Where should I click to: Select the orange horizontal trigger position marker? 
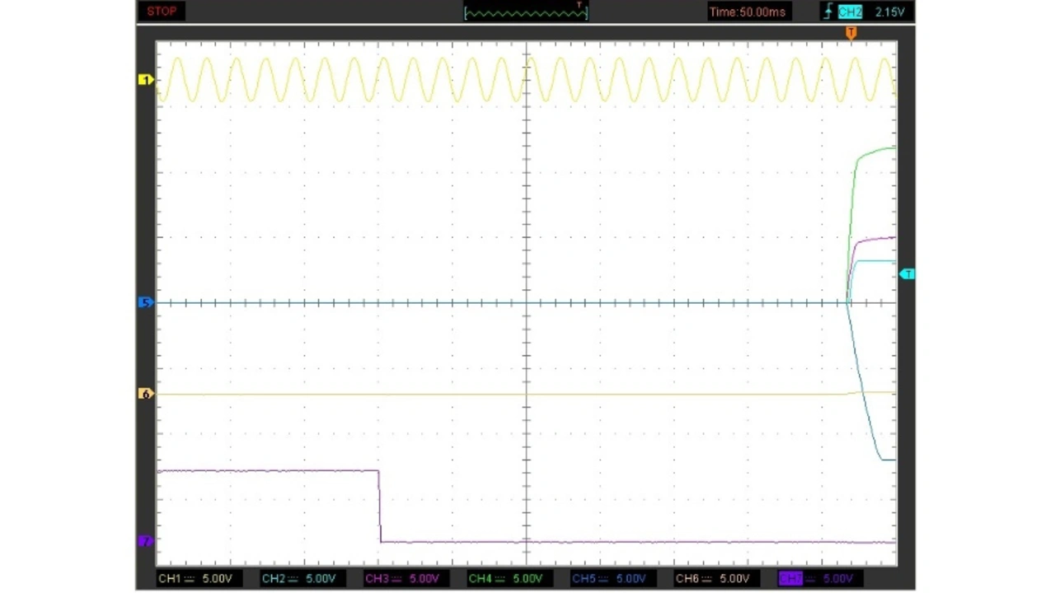(851, 33)
